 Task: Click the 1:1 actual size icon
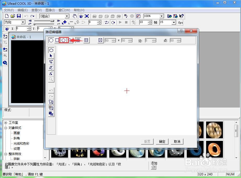86,40
